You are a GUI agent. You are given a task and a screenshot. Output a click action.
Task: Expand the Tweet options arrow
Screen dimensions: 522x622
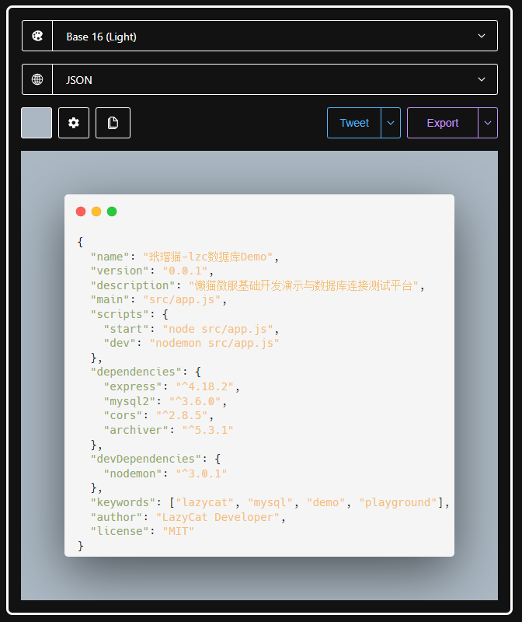coord(391,123)
